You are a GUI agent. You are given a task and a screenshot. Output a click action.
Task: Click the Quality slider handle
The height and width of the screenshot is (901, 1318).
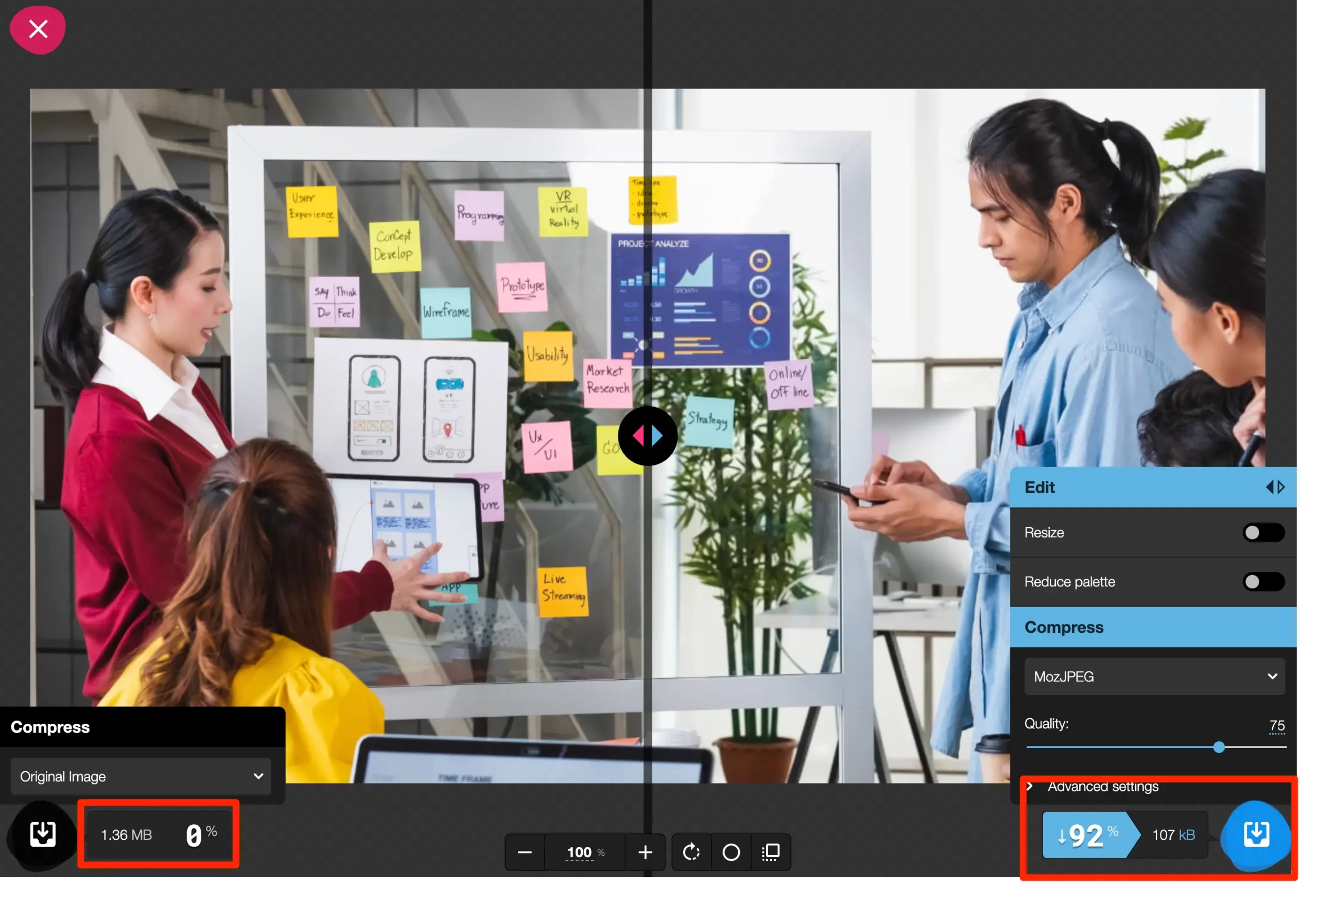tap(1219, 748)
